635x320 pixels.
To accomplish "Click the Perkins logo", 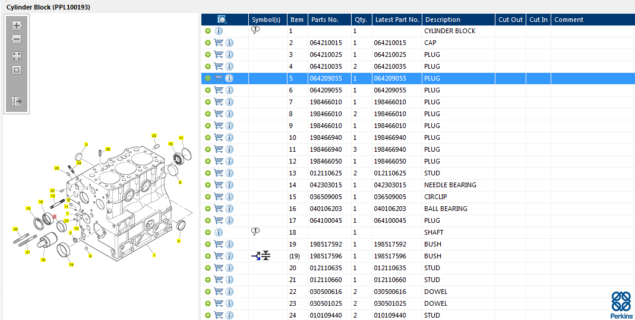I will point(621,305).
